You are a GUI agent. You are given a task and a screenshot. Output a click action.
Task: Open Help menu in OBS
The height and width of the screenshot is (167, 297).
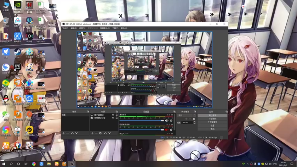tap(124, 28)
